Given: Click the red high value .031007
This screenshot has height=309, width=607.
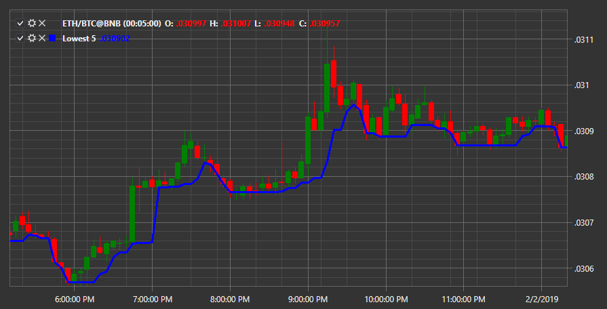Looking at the screenshot, I should point(236,24).
